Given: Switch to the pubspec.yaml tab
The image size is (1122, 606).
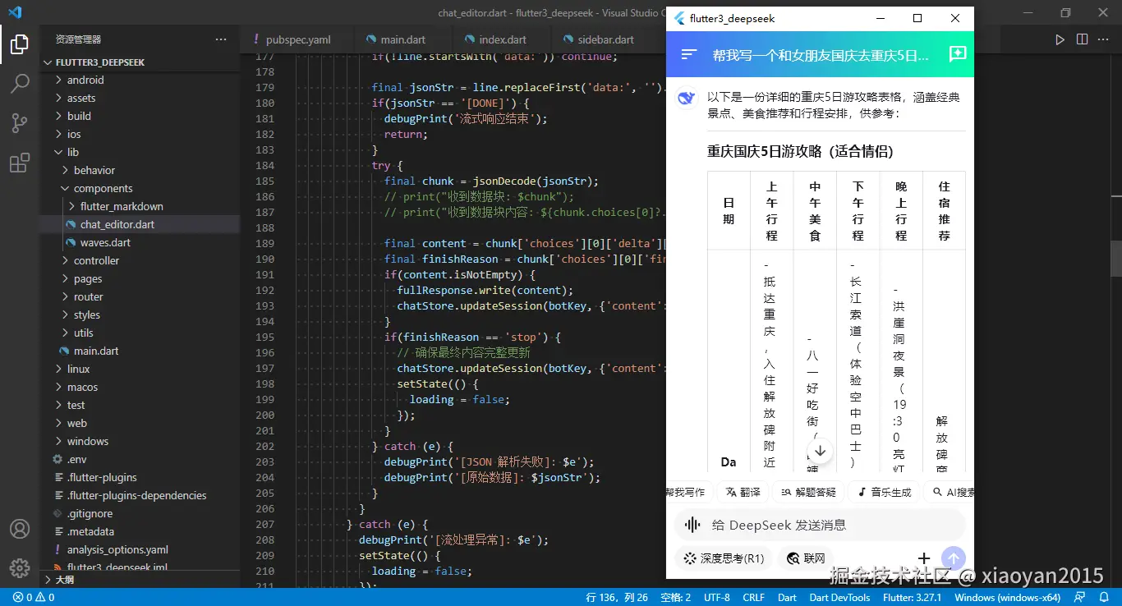Looking at the screenshot, I should [296, 39].
